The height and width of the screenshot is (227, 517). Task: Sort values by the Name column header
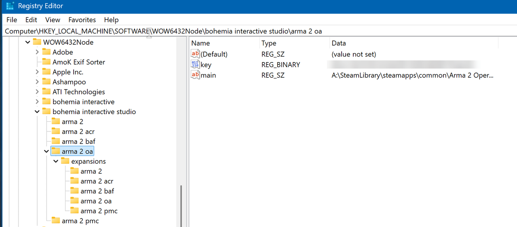tap(224, 43)
